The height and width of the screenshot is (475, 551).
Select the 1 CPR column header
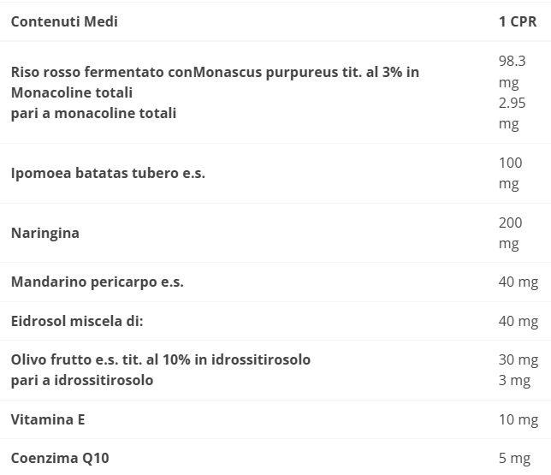(x=518, y=21)
